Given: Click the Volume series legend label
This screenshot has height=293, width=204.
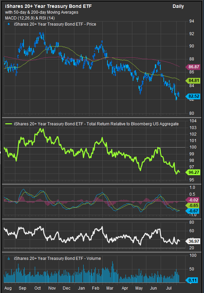Looking at the screenshot, I should point(57,259).
